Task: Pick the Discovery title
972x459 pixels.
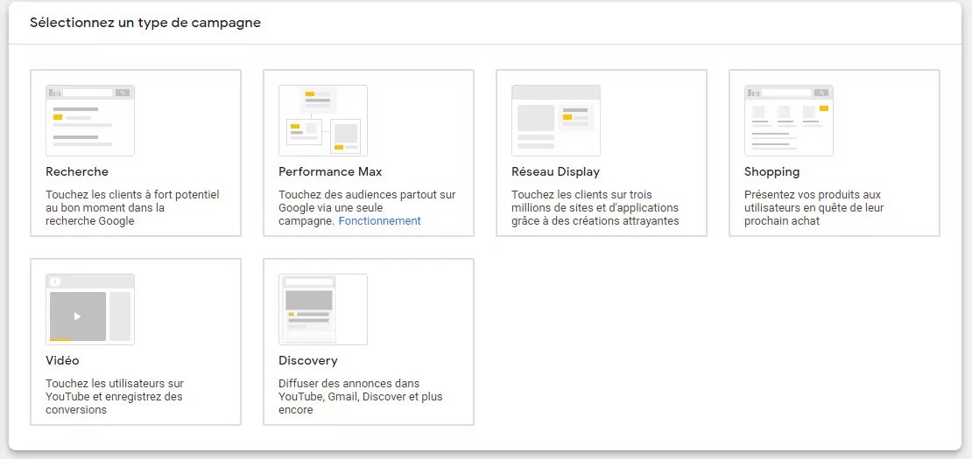Action: pyautogui.click(x=308, y=360)
